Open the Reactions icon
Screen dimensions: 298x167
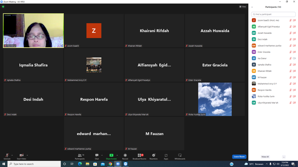(154, 155)
